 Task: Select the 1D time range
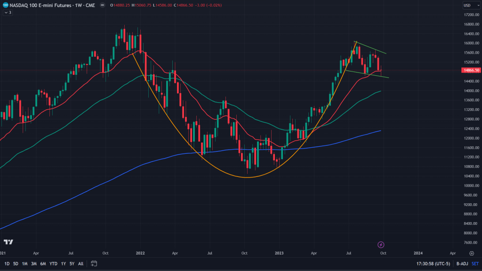7,263
